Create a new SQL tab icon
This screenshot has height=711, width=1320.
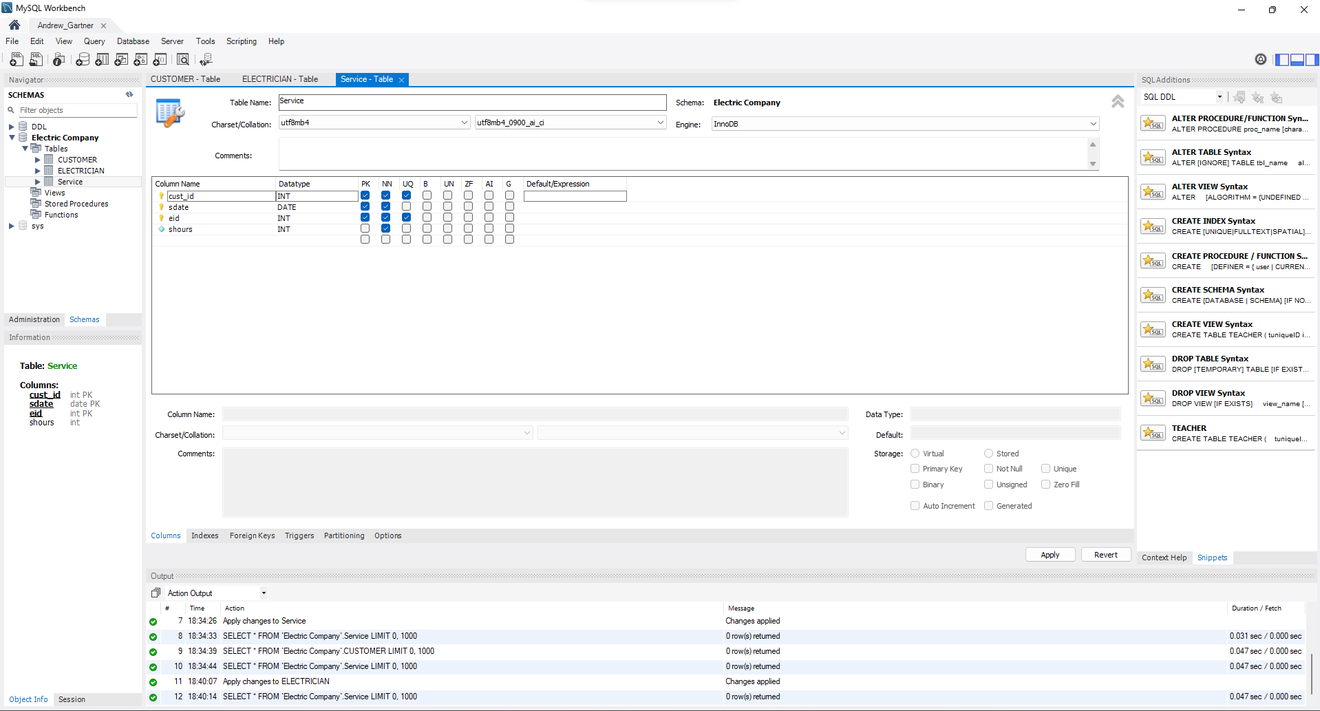[x=17, y=60]
